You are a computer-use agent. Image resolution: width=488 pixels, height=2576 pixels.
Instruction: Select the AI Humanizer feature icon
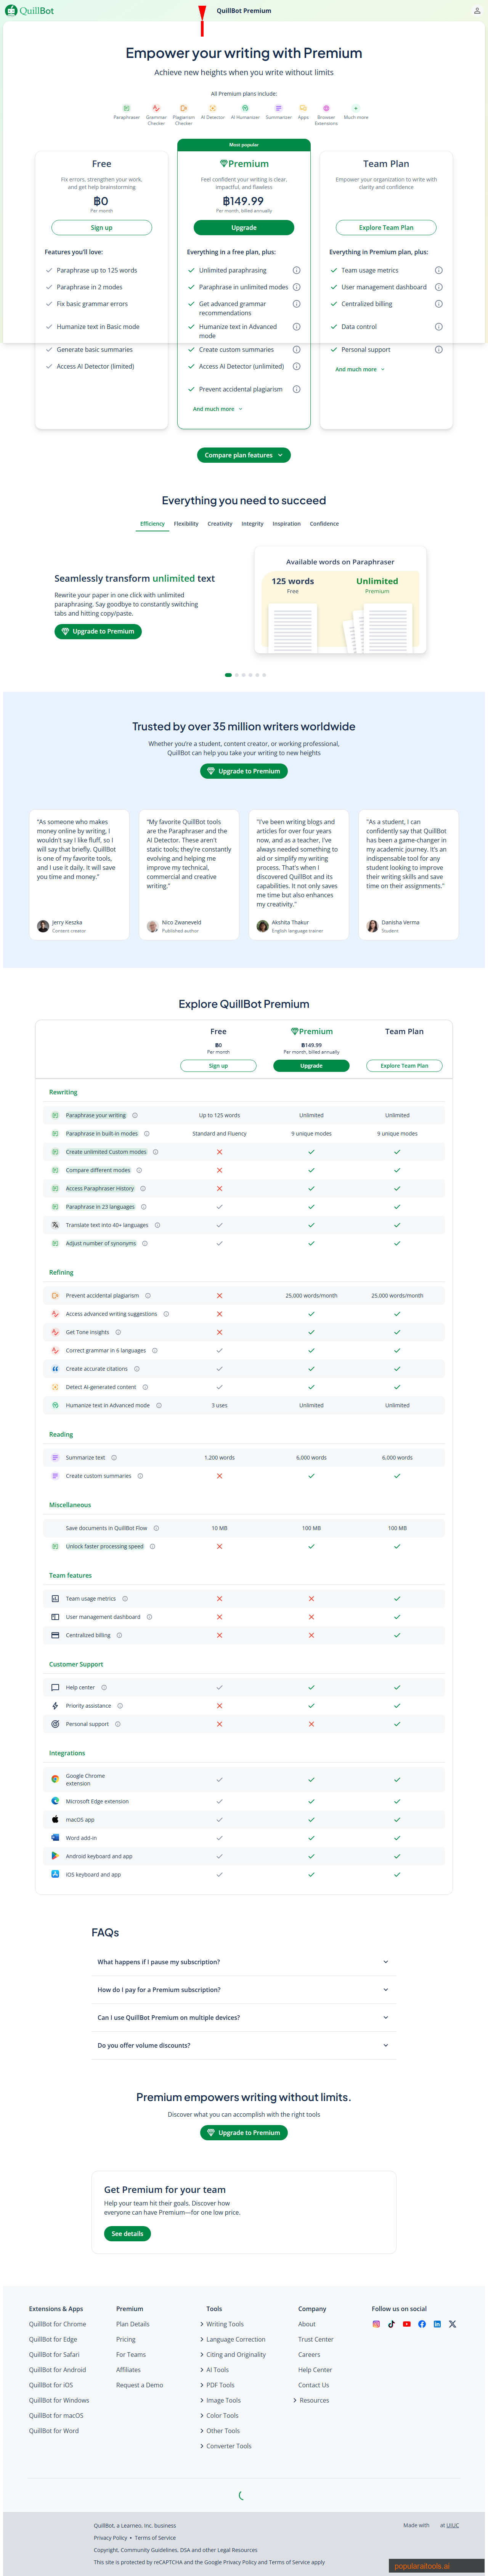(x=245, y=108)
